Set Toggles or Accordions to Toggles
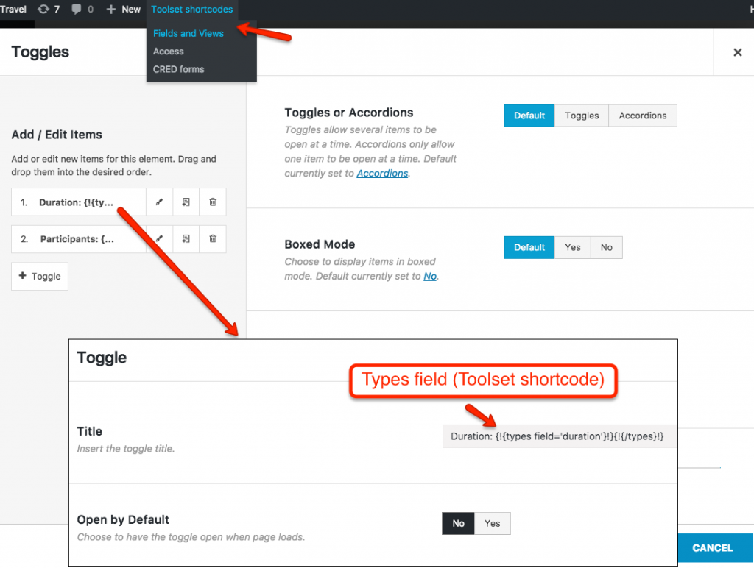The width and height of the screenshot is (754, 568). click(581, 116)
